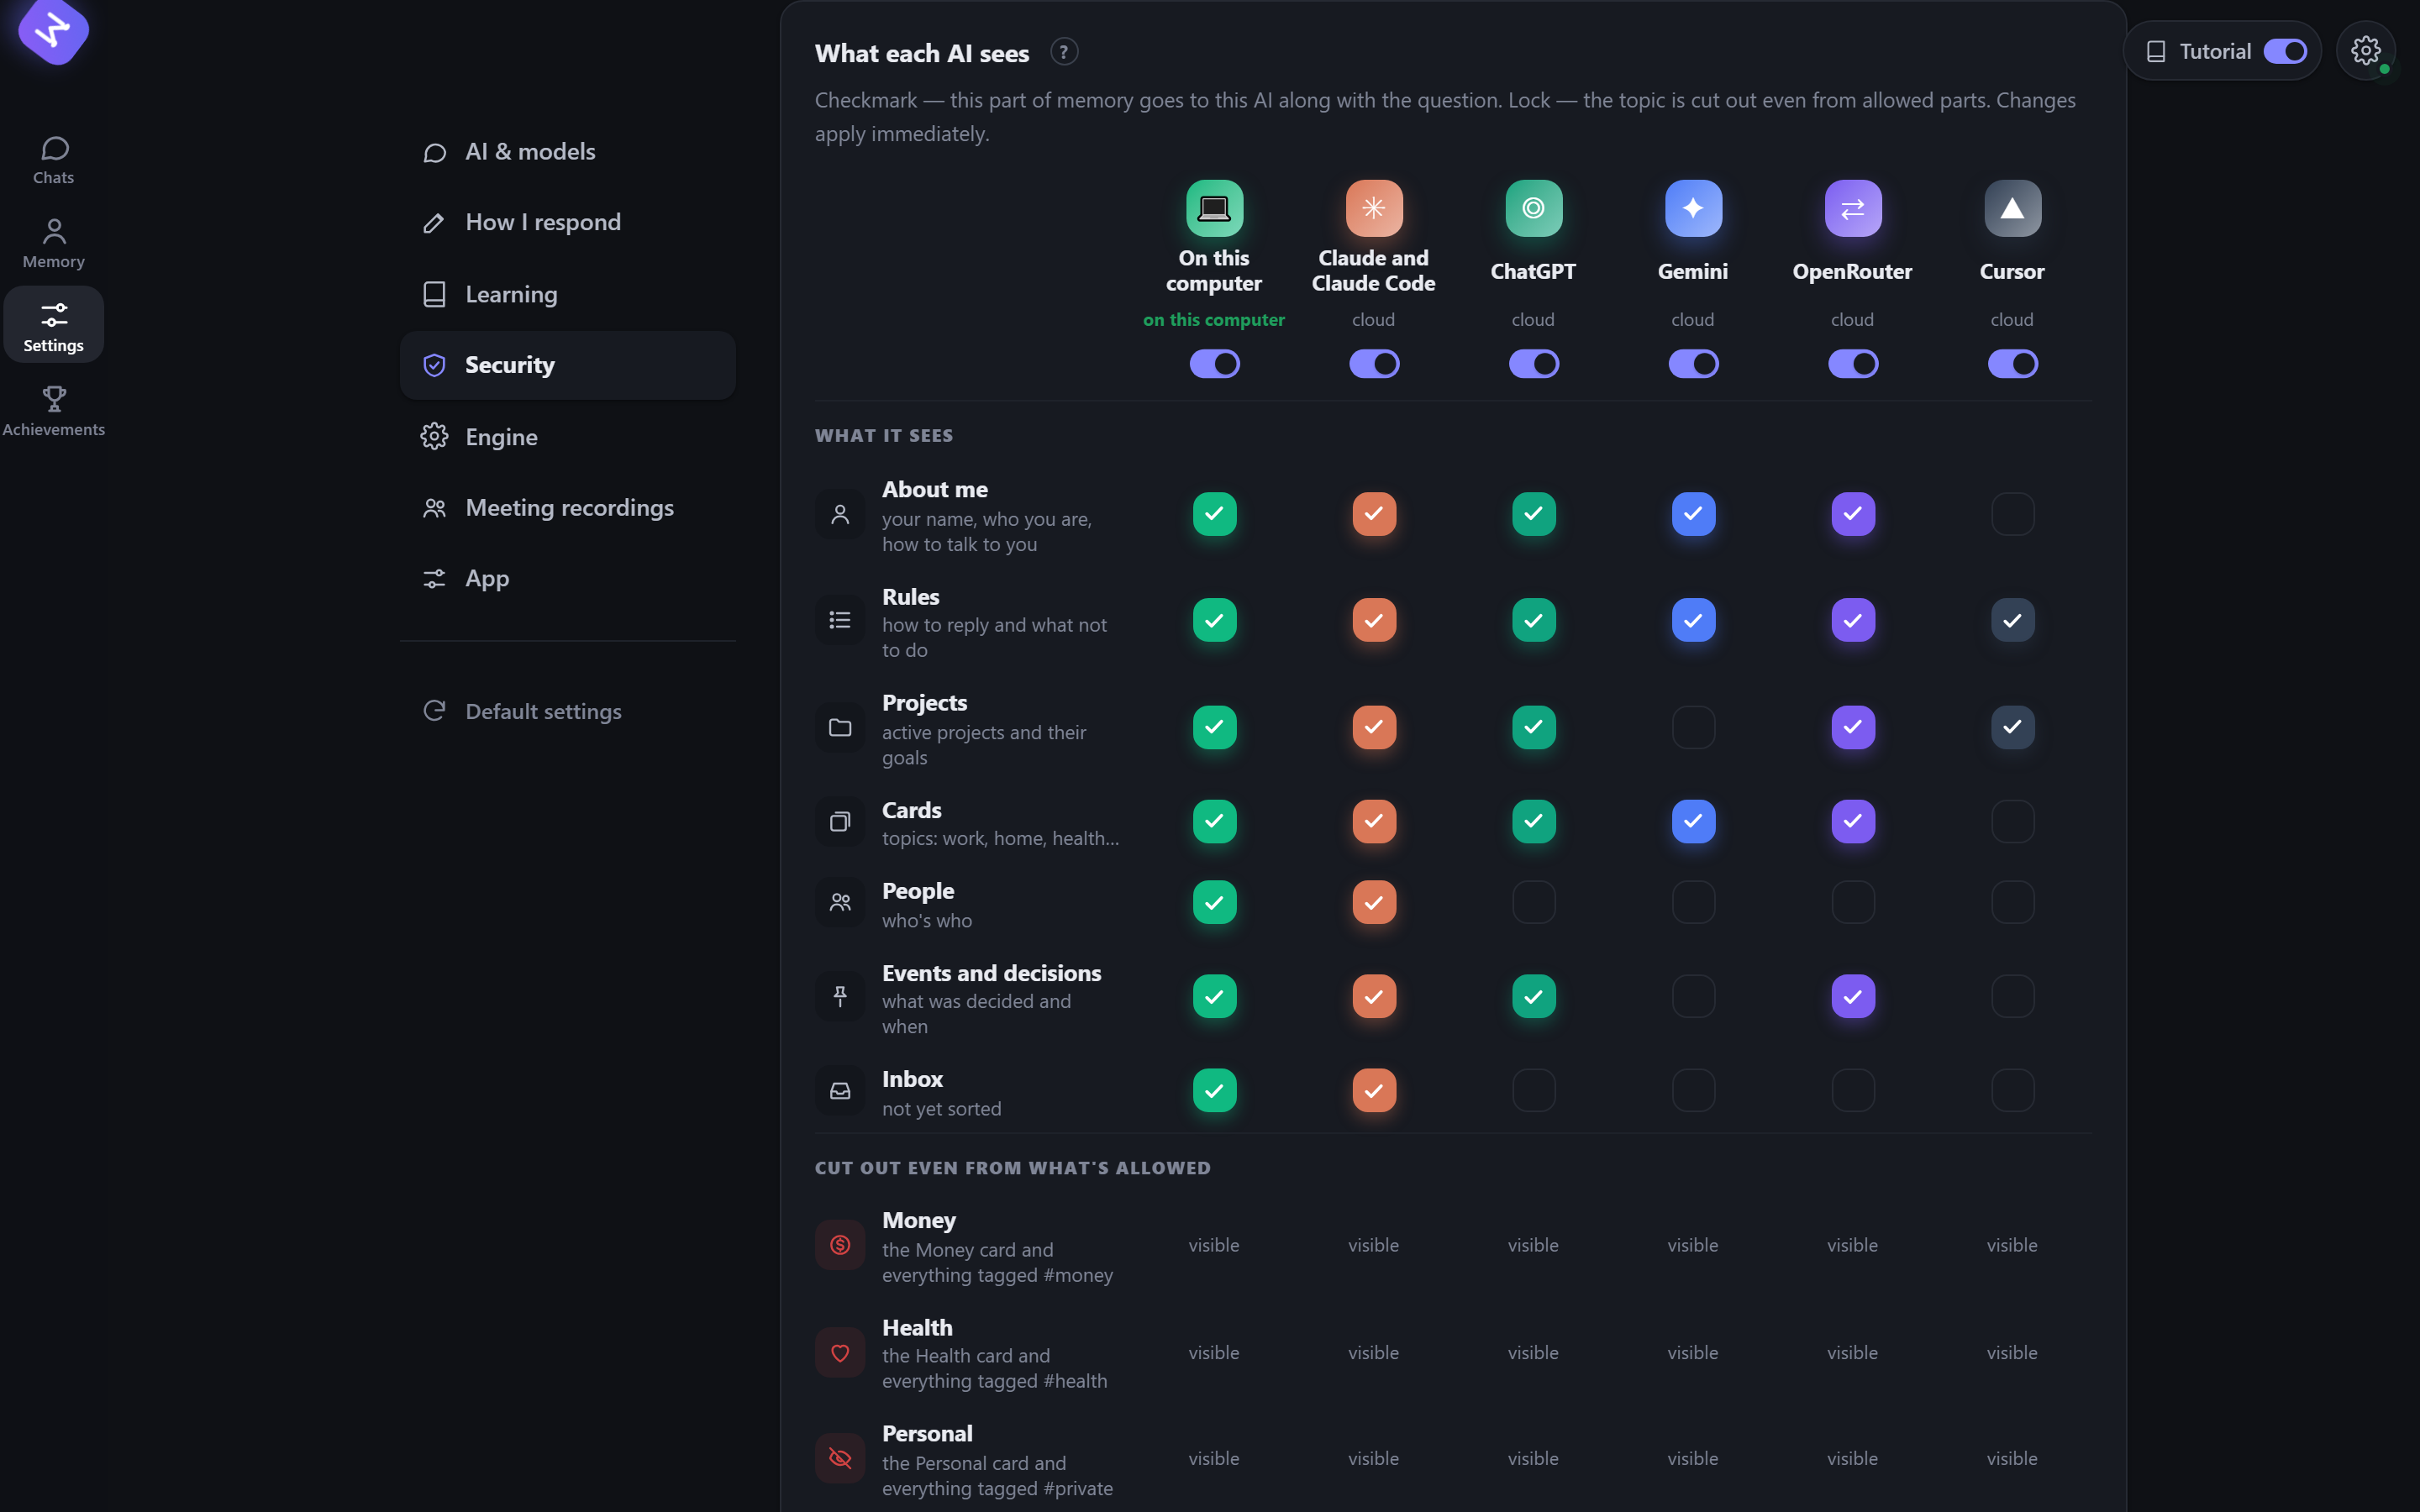Image resolution: width=2420 pixels, height=1512 pixels.
Task: Uncheck Inbox for Claude
Action: coord(1374,1091)
